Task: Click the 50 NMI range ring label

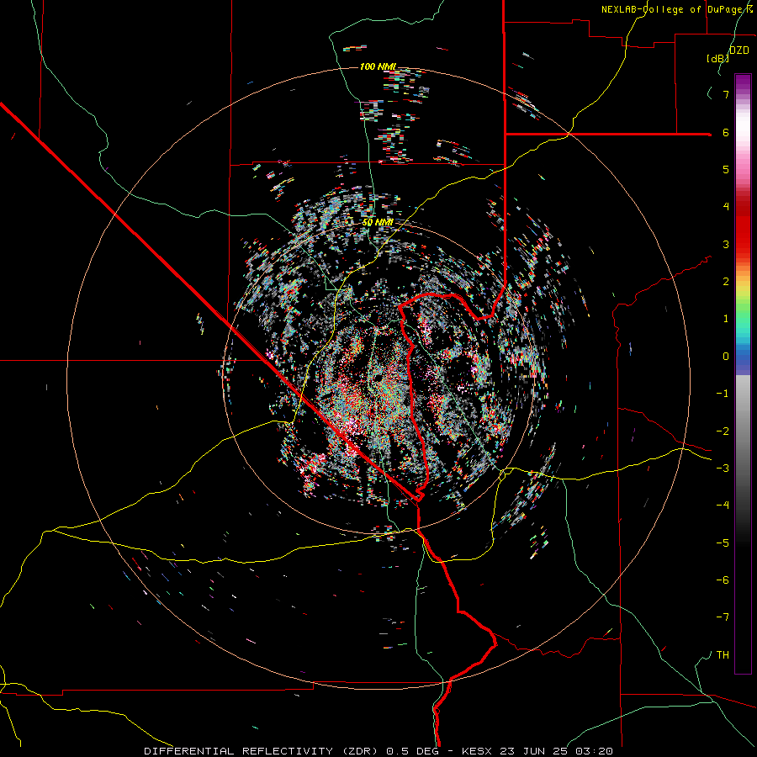Action: click(x=378, y=222)
